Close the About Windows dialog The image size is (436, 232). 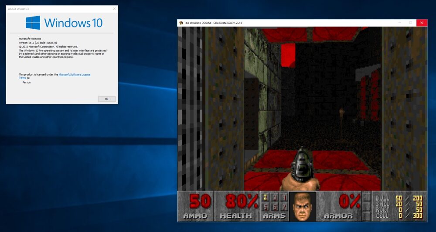point(114,9)
